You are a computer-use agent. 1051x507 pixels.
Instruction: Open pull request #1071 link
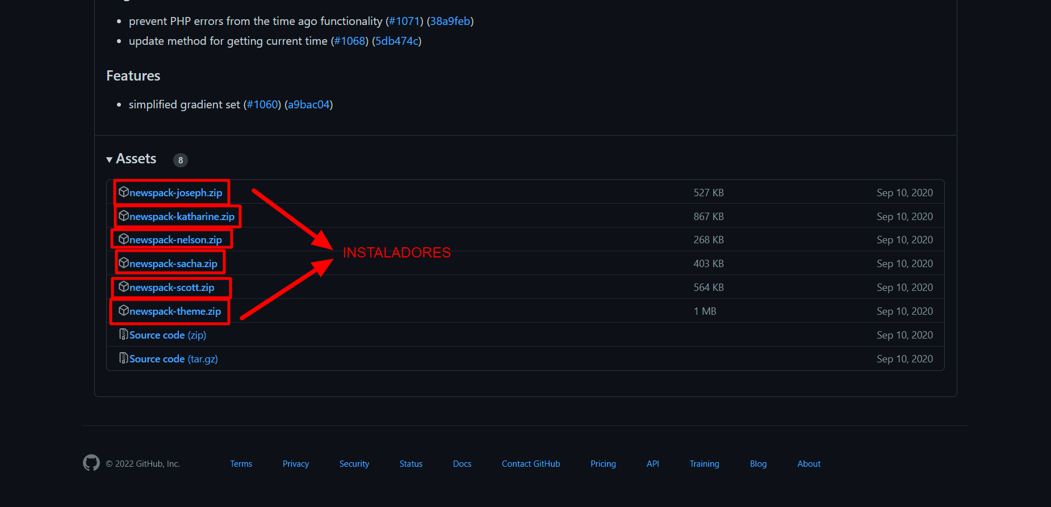[x=404, y=21]
